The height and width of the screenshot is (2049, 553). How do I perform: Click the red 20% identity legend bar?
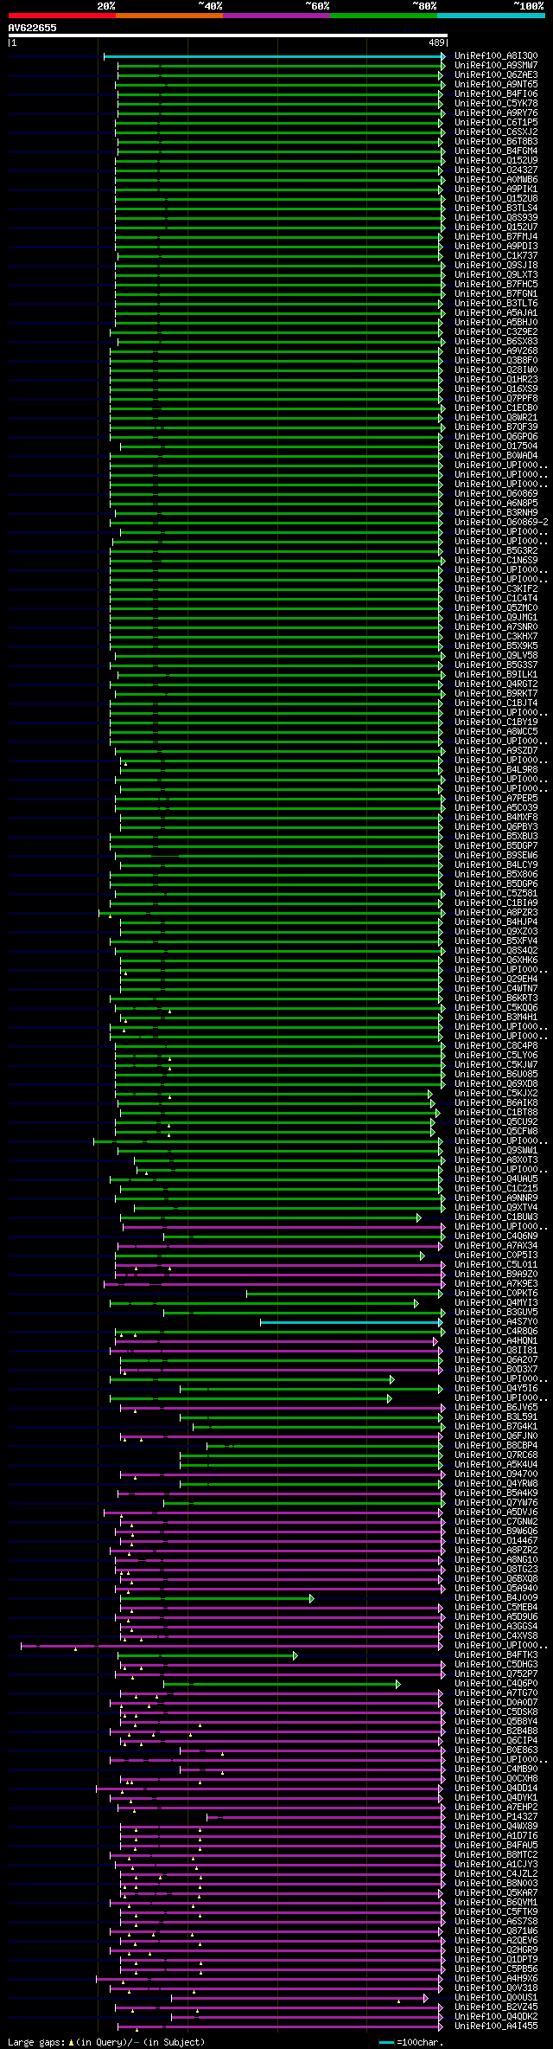point(62,15)
